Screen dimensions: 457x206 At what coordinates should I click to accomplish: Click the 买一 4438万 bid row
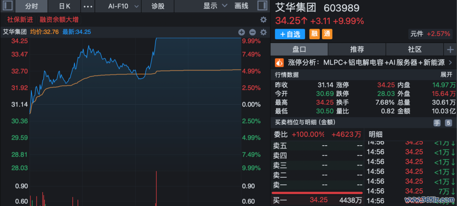(317, 200)
